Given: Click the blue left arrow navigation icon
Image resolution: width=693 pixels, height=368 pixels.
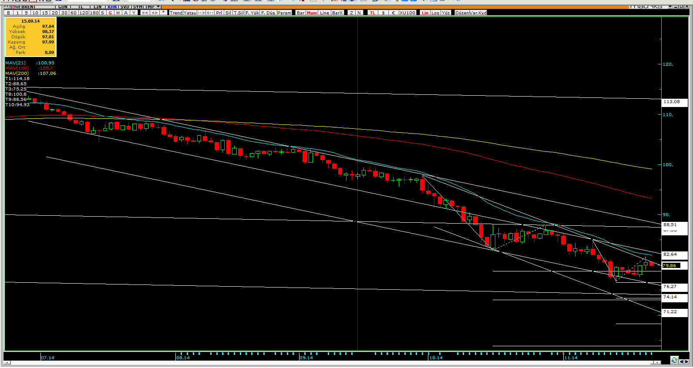Looking at the screenshot, I should [x=682, y=361].
